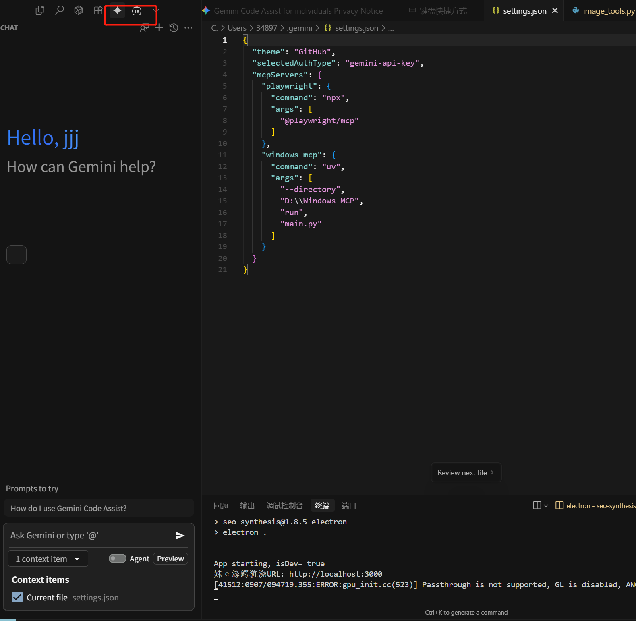
Task: Send the message with arrow icon
Action: click(180, 536)
